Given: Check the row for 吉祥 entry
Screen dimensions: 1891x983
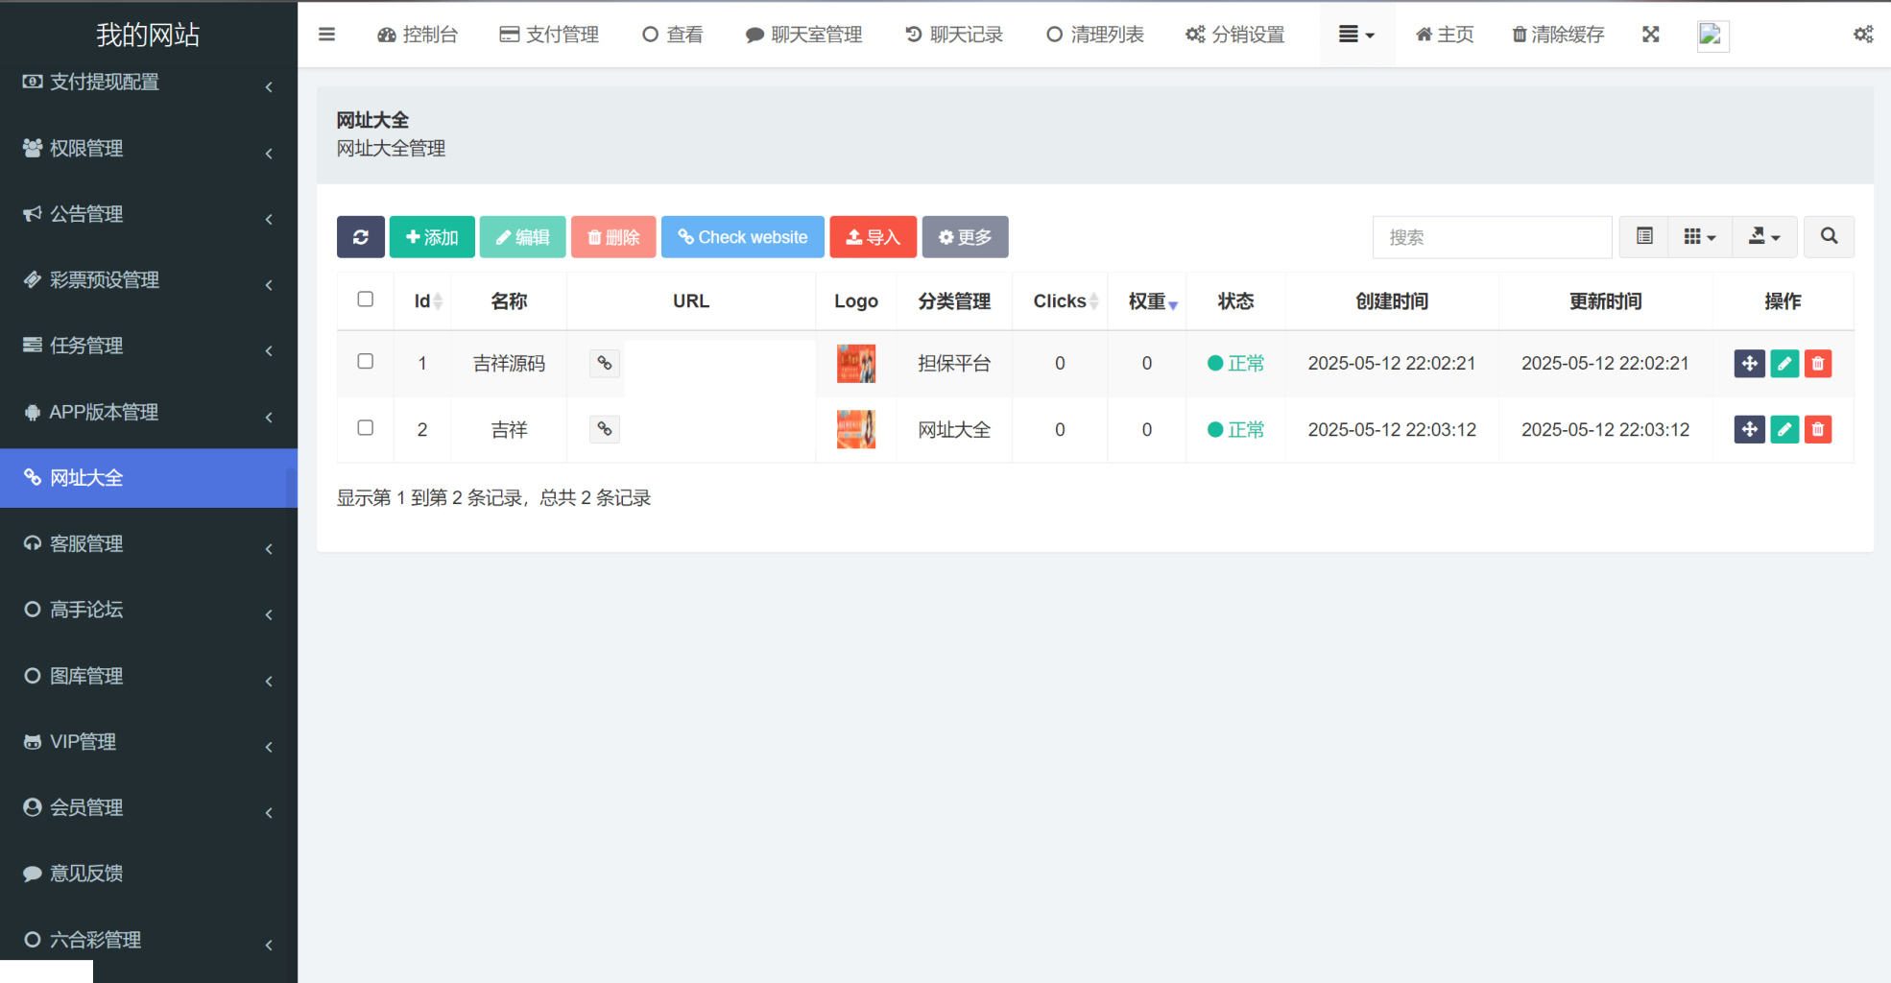Looking at the screenshot, I should tap(365, 429).
